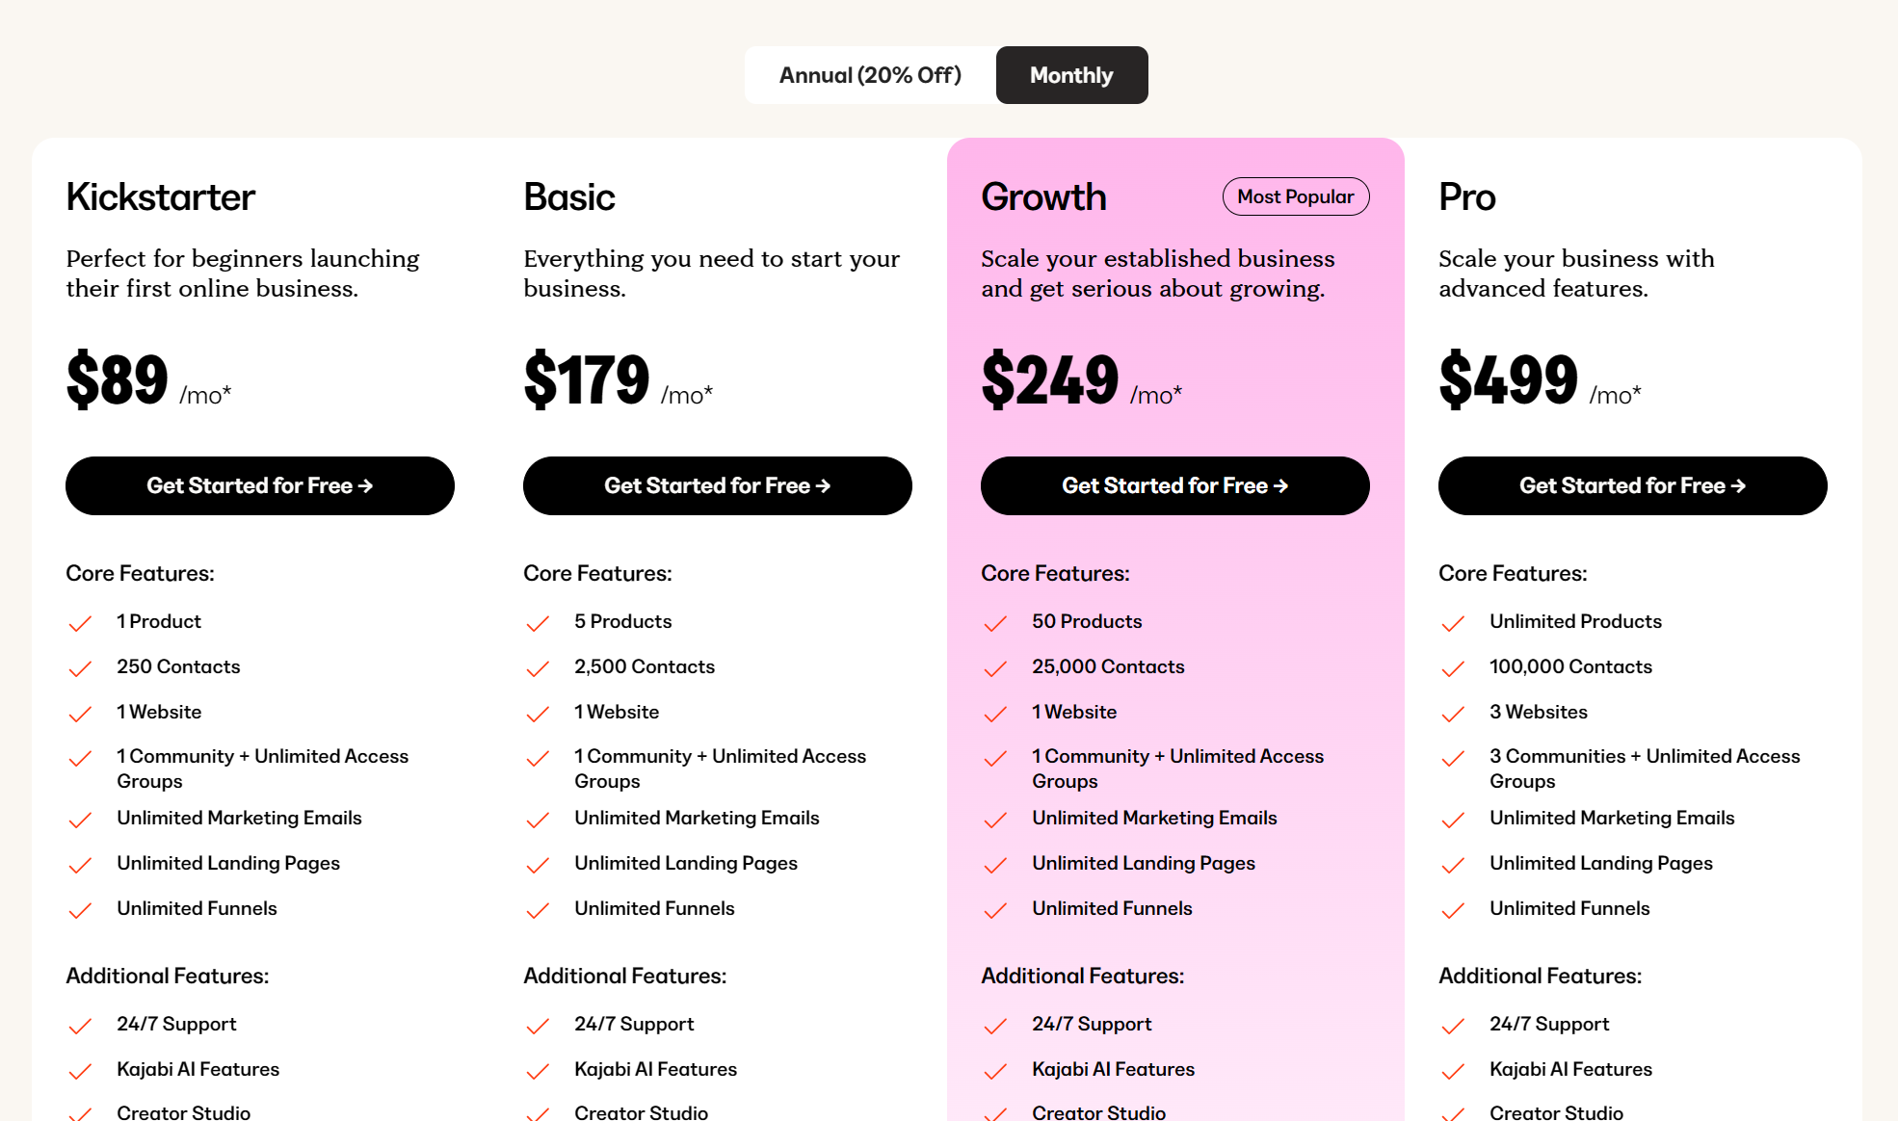The height and width of the screenshot is (1121, 1898).
Task: Click checkmark beside 50 Products
Action: click(996, 623)
